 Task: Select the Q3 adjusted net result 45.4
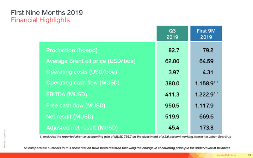point(174,128)
